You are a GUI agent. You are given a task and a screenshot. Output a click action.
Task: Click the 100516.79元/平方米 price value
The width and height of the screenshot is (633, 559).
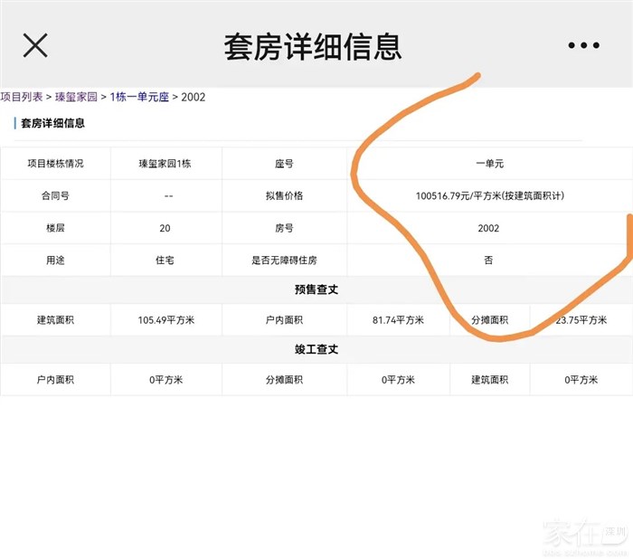489,196
